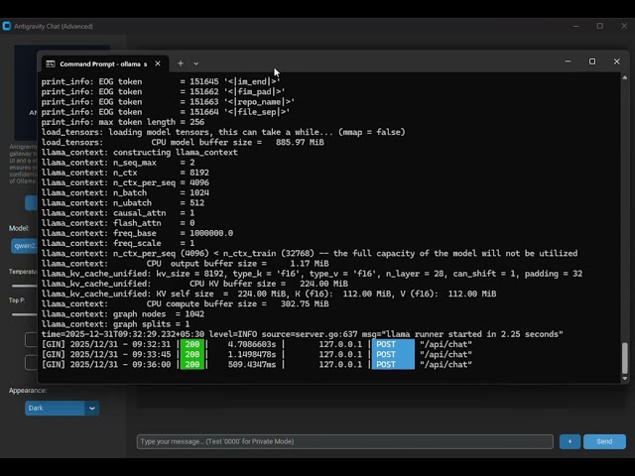Minimize the Command Prompt window
Screen dimensions: 635x476
(x=568, y=61)
